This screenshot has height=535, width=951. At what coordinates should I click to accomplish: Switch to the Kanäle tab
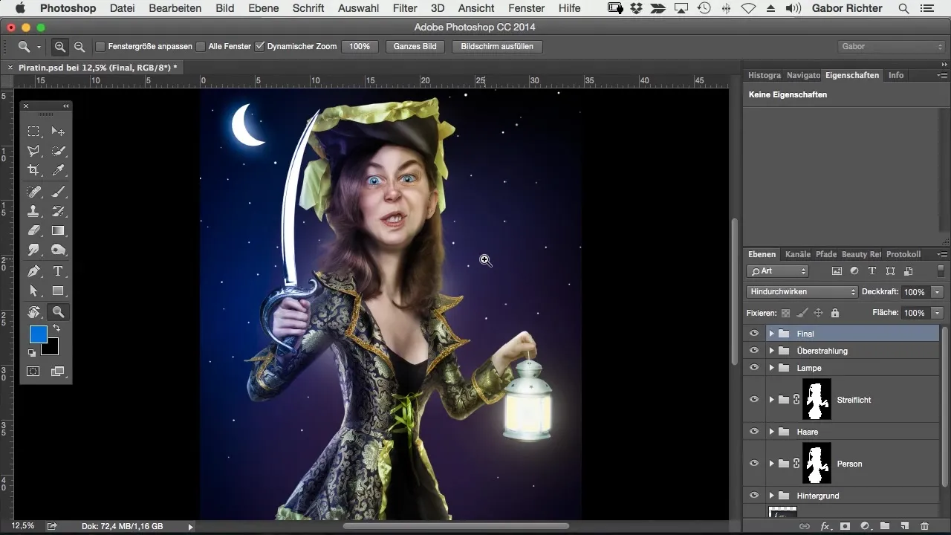tap(798, 254)
